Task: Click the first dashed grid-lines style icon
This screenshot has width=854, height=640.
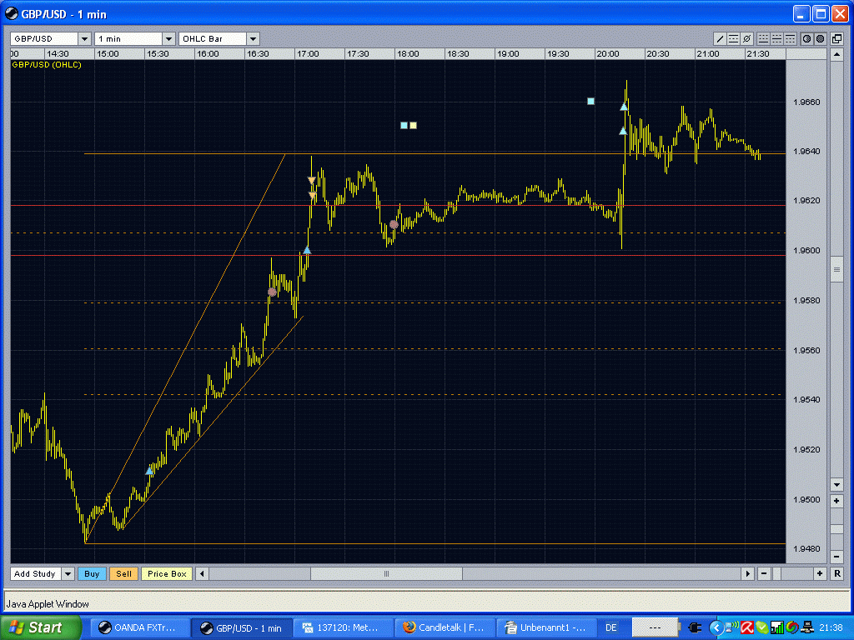Action: click(x=763, y=39)
